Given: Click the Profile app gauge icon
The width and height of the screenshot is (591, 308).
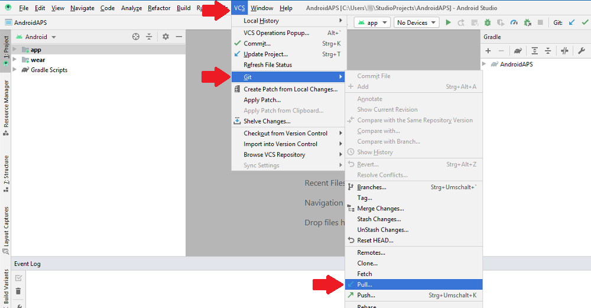Looking at the screenshot, I should pyautogui.click(x=514, y=22).
